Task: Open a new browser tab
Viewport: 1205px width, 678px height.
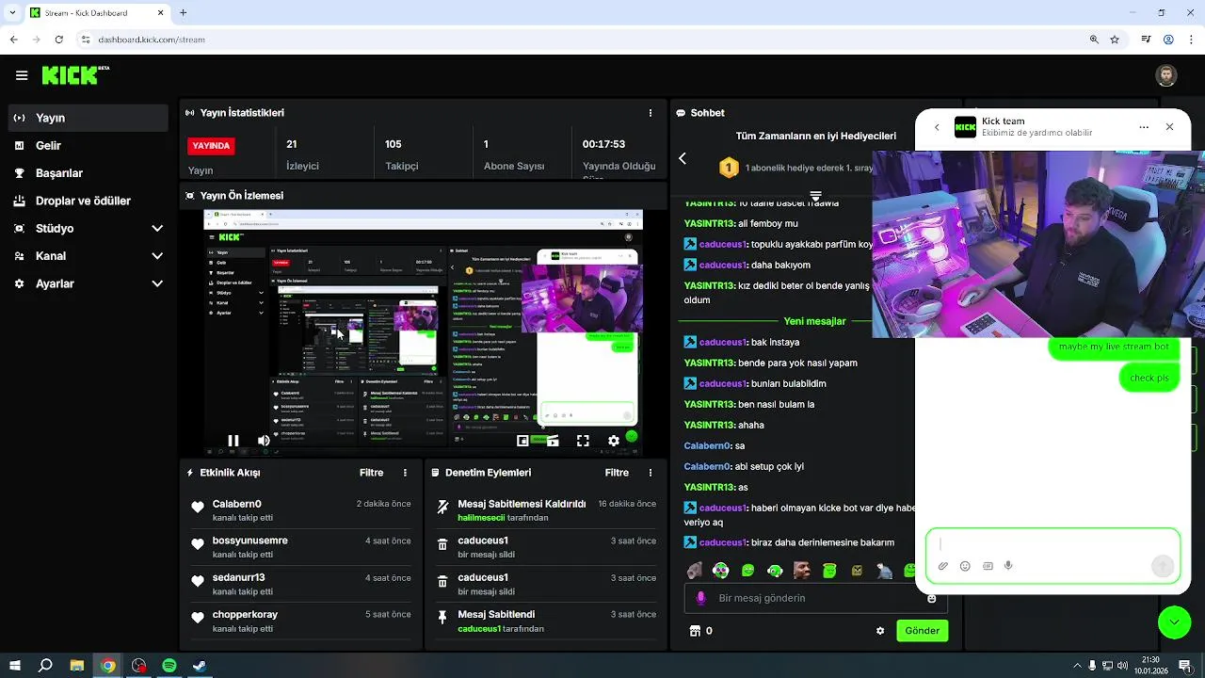Action: point(183,13)
